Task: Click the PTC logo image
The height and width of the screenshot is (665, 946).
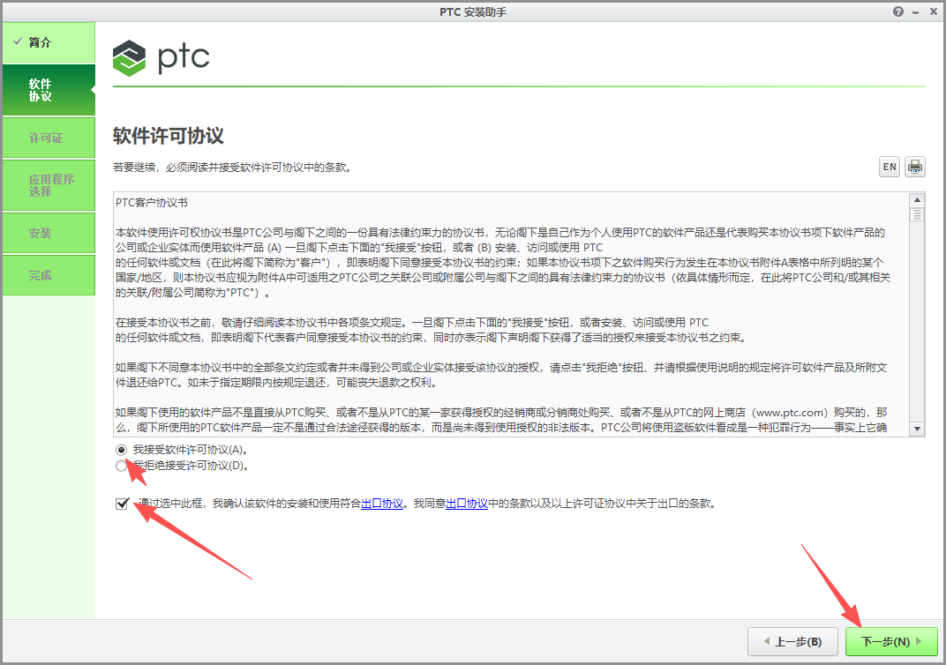Action: [x=161, y=56]
